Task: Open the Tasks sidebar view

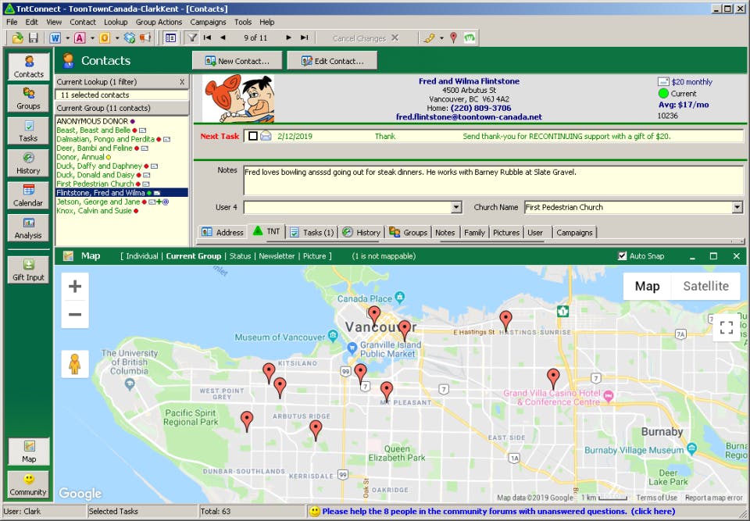Action: click(x=29, y=130)
